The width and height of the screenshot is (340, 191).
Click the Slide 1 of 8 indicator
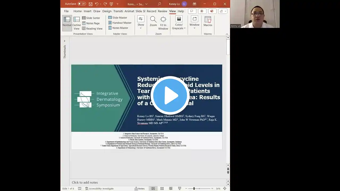tap(68, 189)
